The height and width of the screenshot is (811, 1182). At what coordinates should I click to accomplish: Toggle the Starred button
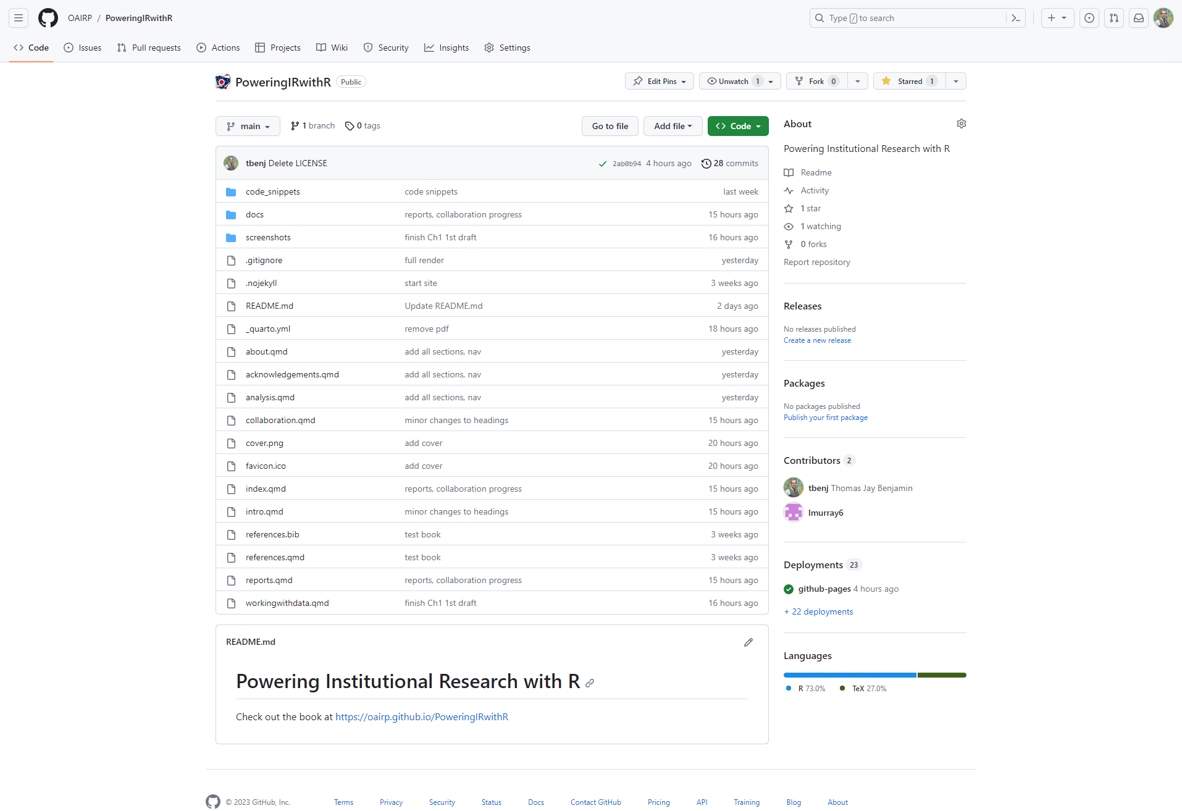(910, 81)
